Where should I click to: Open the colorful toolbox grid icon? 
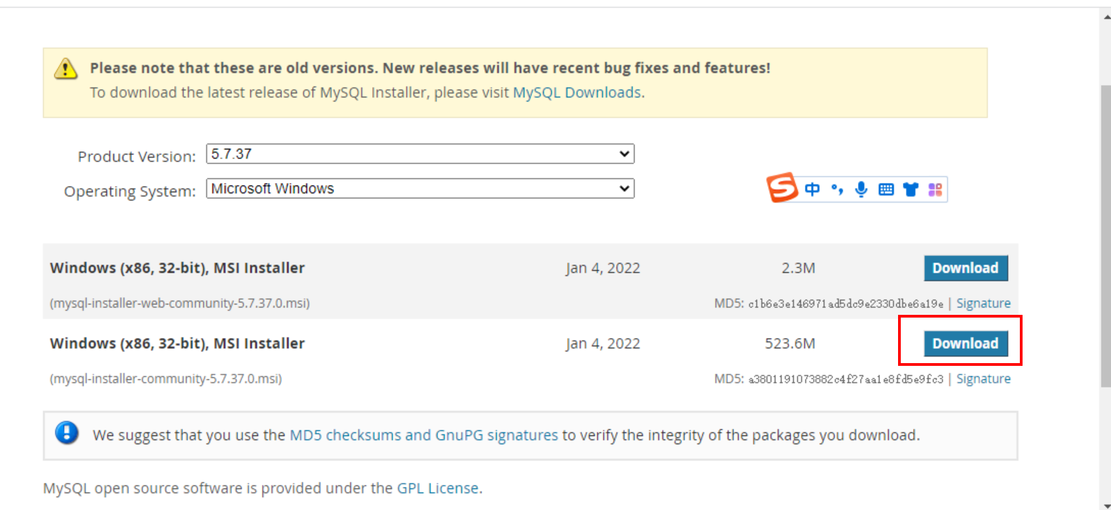tap(935, 190)
